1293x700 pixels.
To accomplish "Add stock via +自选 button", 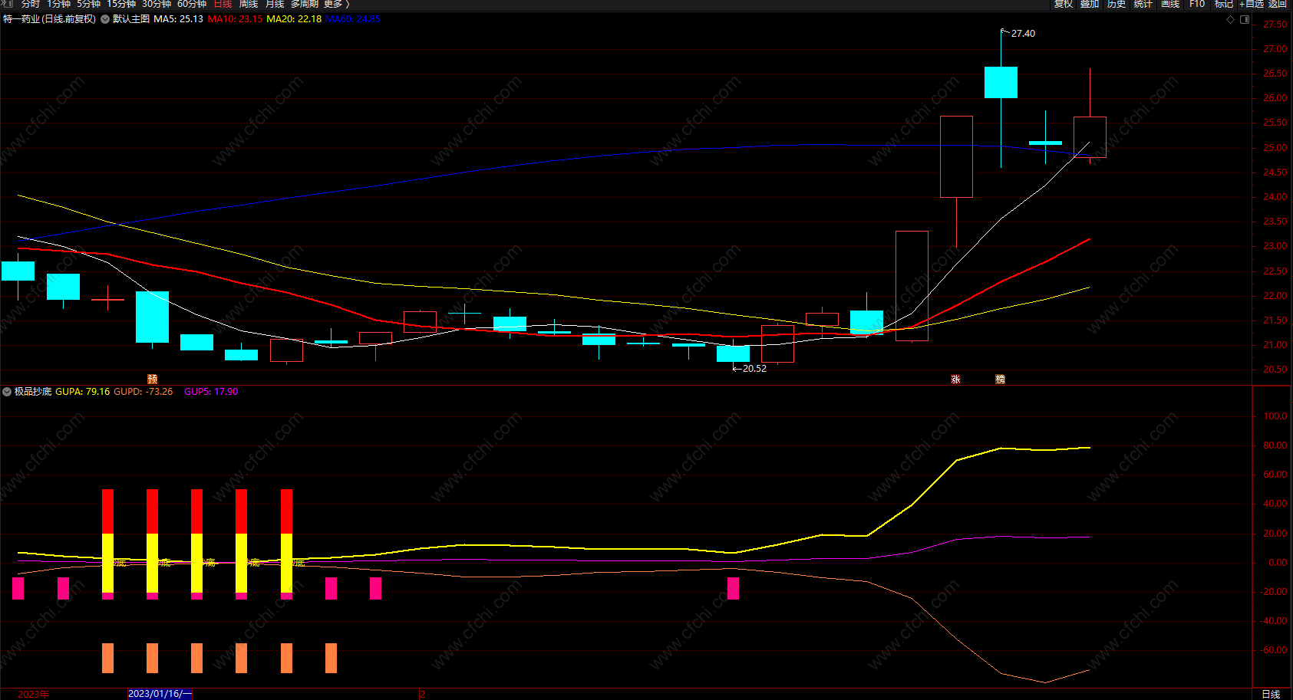I will click(1251, 4).
